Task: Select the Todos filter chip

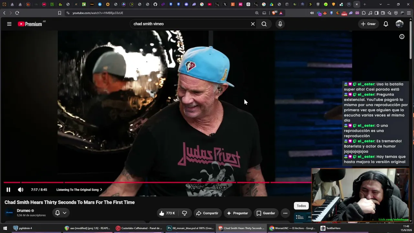Action: pyautogui.click(x=301, y=206)
